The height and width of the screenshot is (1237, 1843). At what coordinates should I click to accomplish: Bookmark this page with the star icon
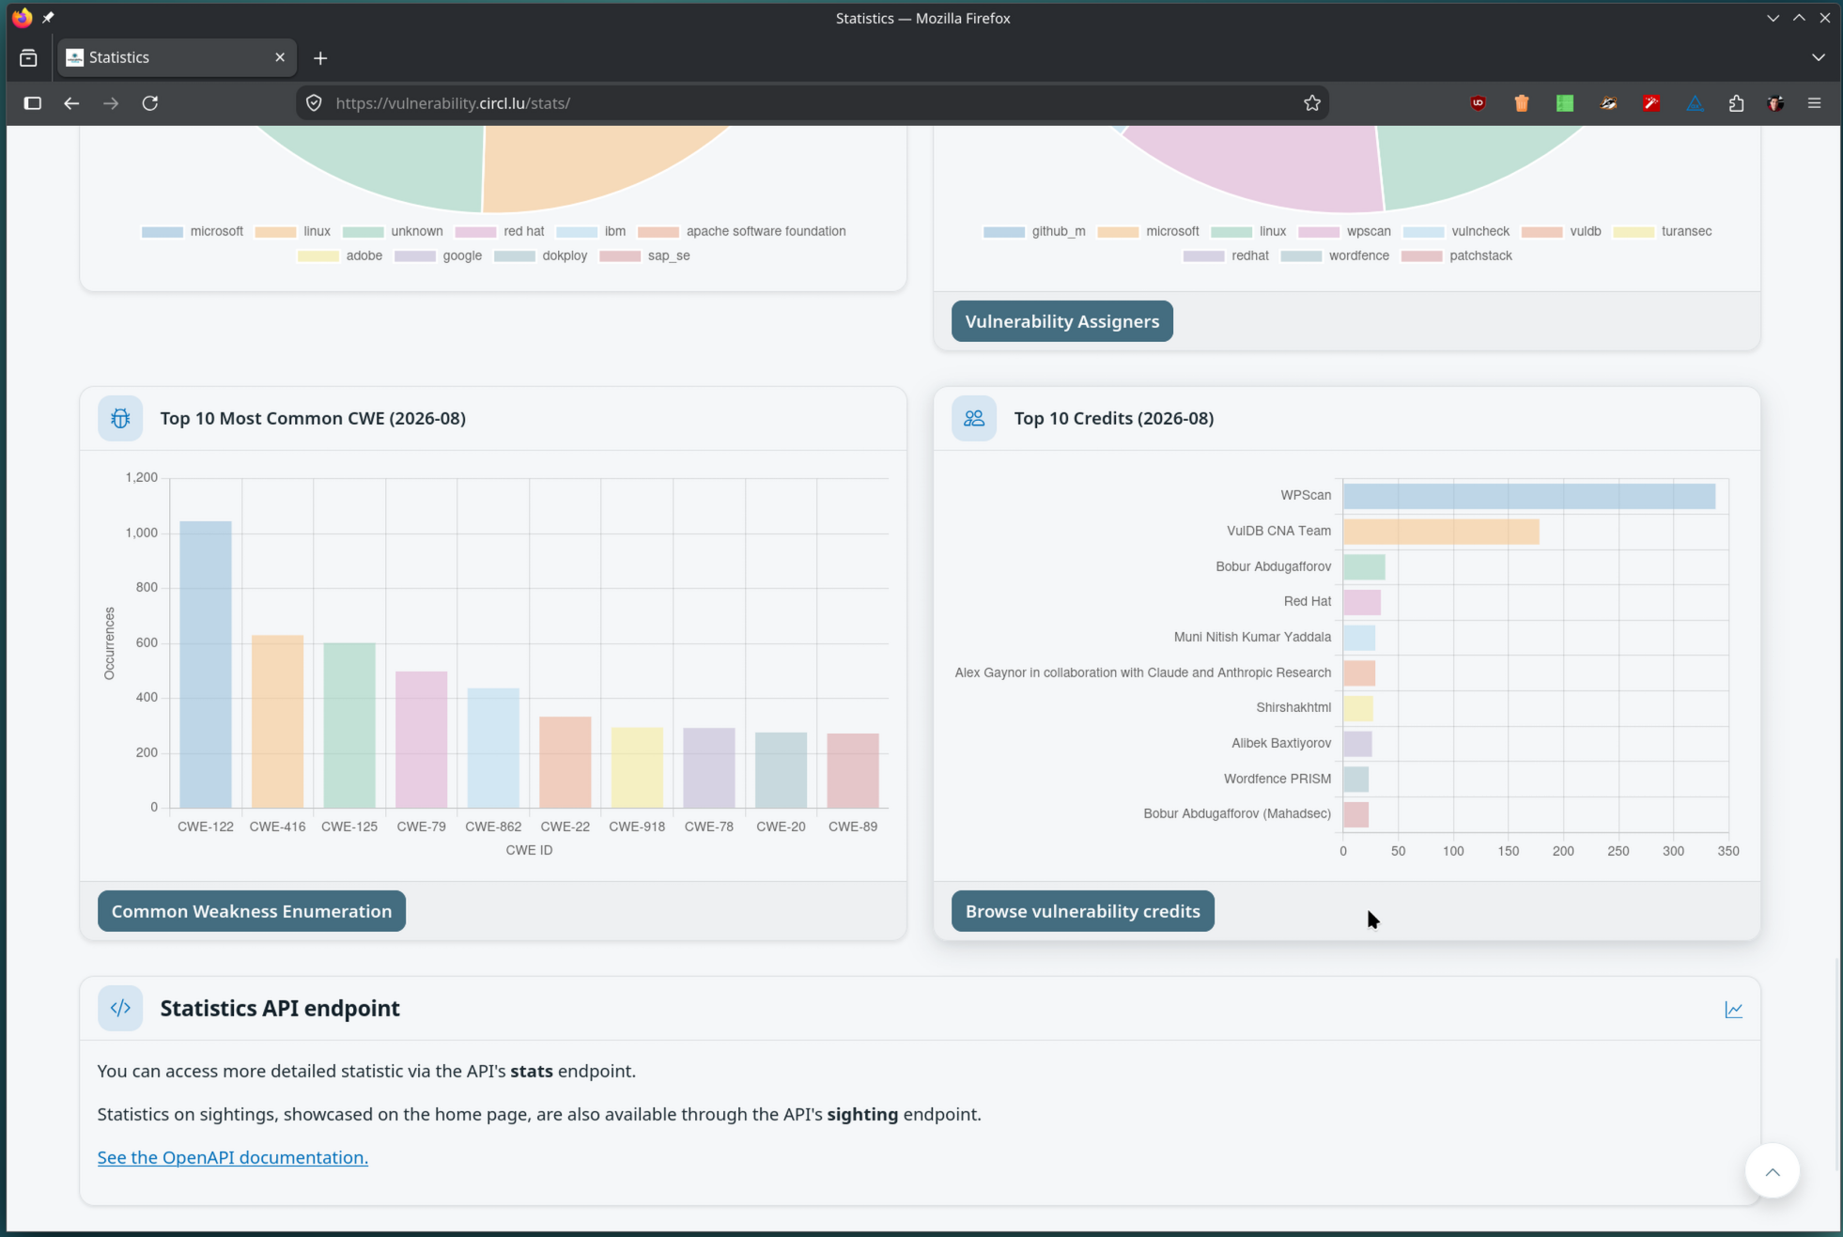[1312, 103]
